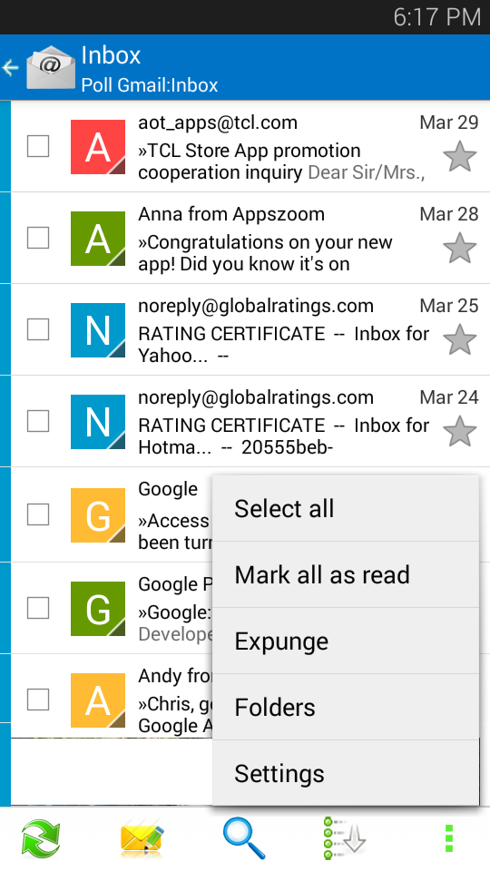Star the Anna from Appszoom message
This screenshot has height=871, width=490.
(460, 248)
